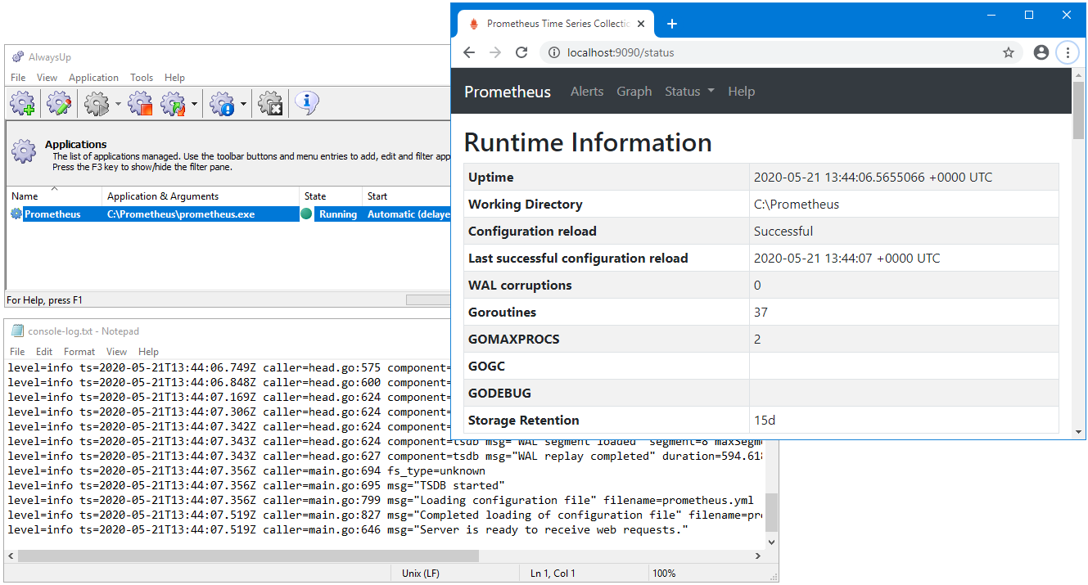Click the site information icon in address bar
The height and width of the screenshot is (585, 1088).
pyautogui.click(x=554, y=52)
